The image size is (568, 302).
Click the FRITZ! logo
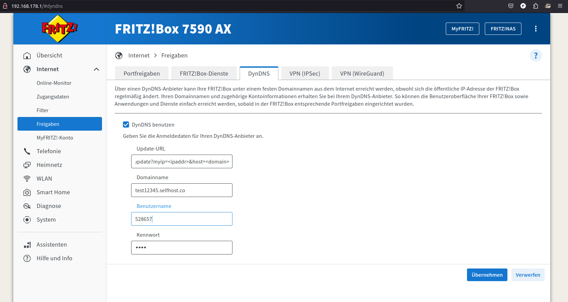pyautogui.click(x=60, y=29)
